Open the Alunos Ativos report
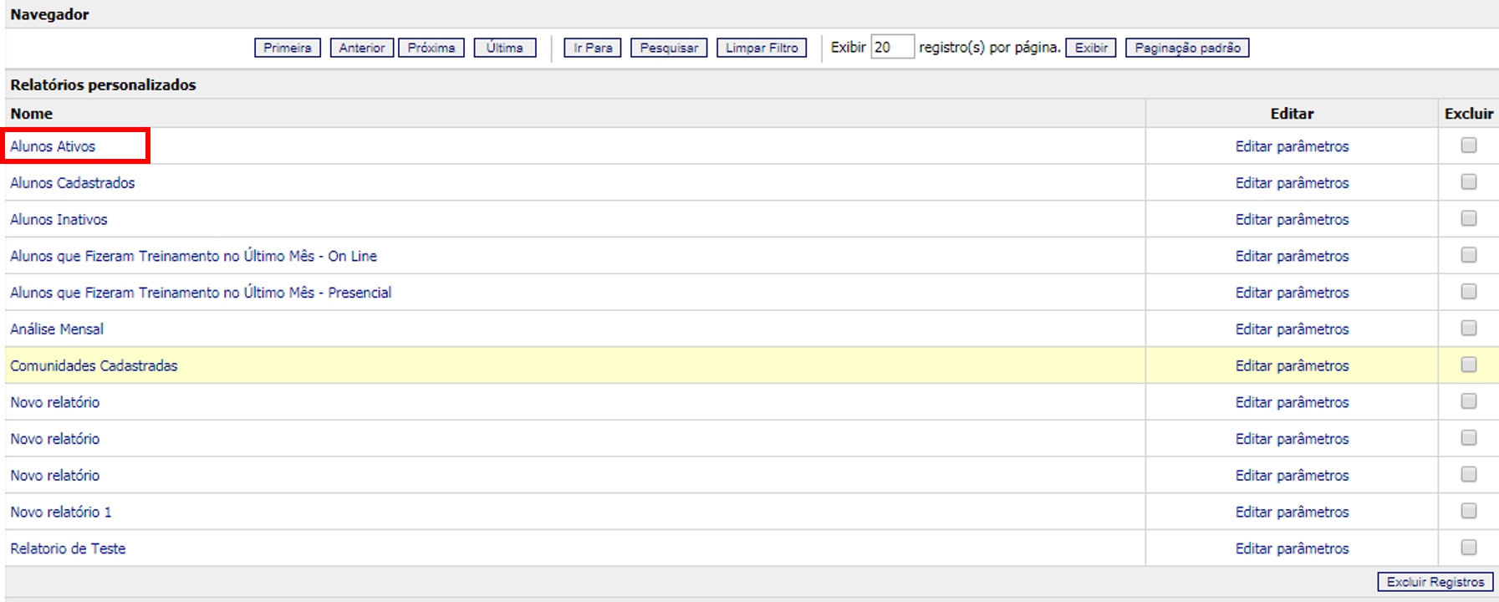The height and width of the screenshot is (602, 1499). tap(53, 146)
